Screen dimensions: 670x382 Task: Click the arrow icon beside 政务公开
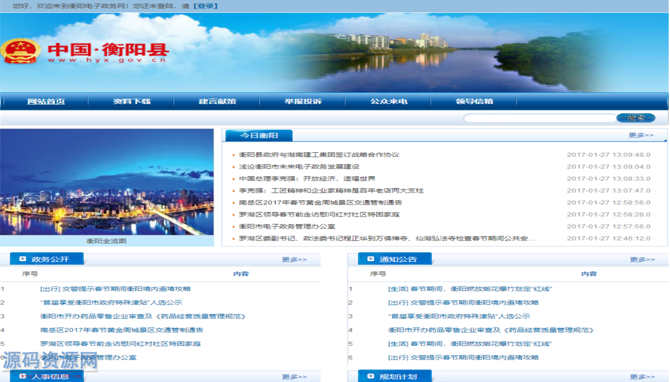[x=22, y=259]
